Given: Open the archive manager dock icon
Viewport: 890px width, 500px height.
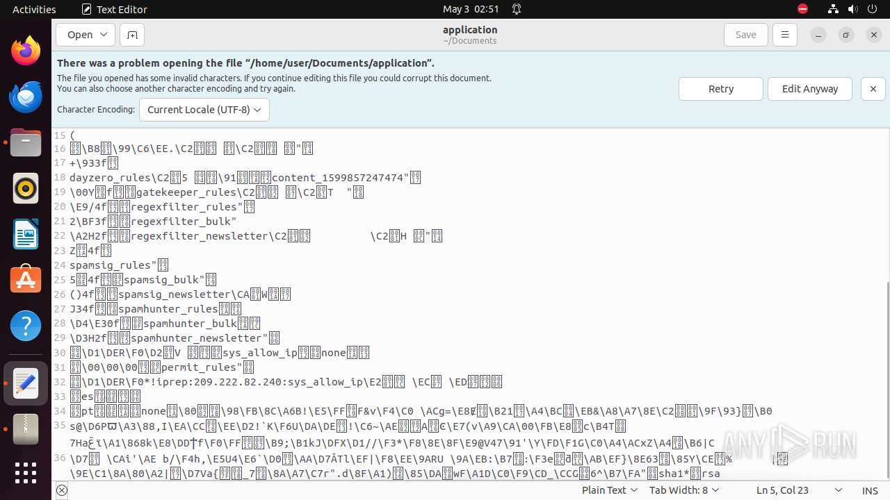Looking at the screenshot, I should [x=26, y=429].
